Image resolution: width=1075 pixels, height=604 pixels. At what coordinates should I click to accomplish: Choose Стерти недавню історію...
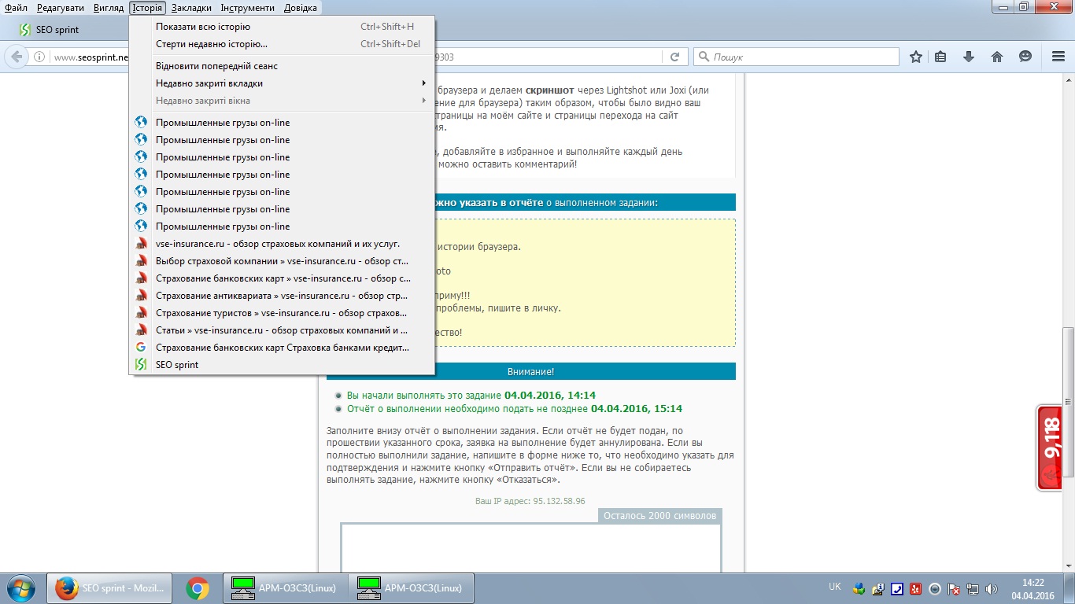(x=283, y=44)
